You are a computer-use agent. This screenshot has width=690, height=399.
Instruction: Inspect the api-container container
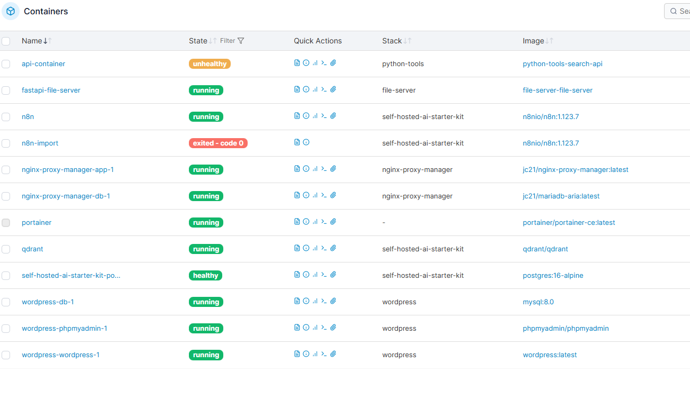[x=306, y=63]
